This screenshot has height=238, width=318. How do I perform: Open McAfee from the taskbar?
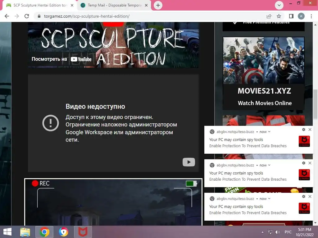[x=83, y=232]
